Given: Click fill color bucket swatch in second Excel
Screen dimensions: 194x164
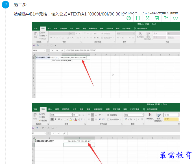Looking at the screenshot, I should pyautogui.click(x=71, y=119).
